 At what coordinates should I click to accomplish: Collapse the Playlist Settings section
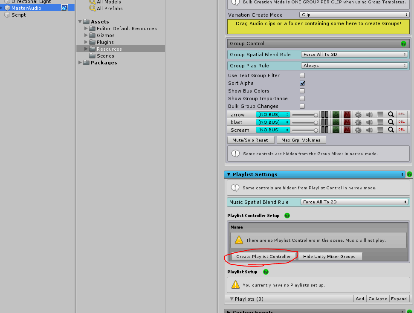coord(229,174)
